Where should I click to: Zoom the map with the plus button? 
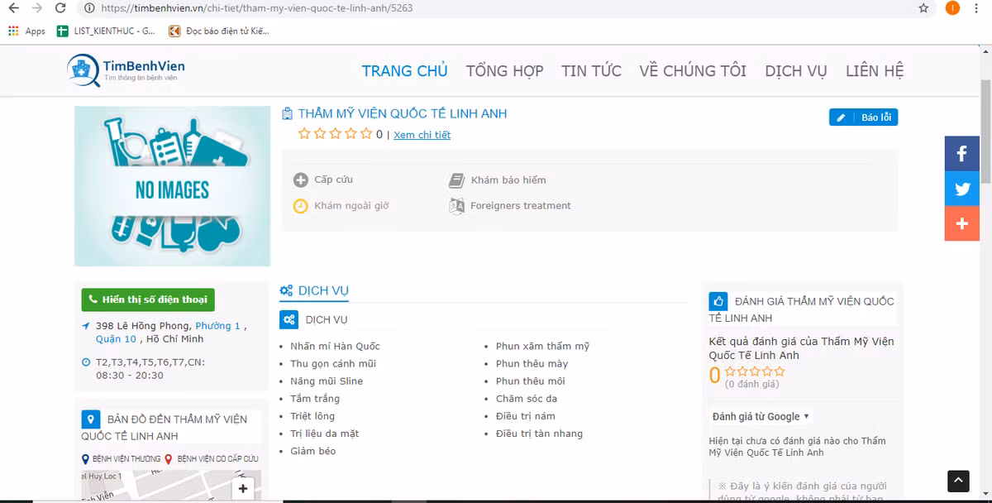coord(243,489)
